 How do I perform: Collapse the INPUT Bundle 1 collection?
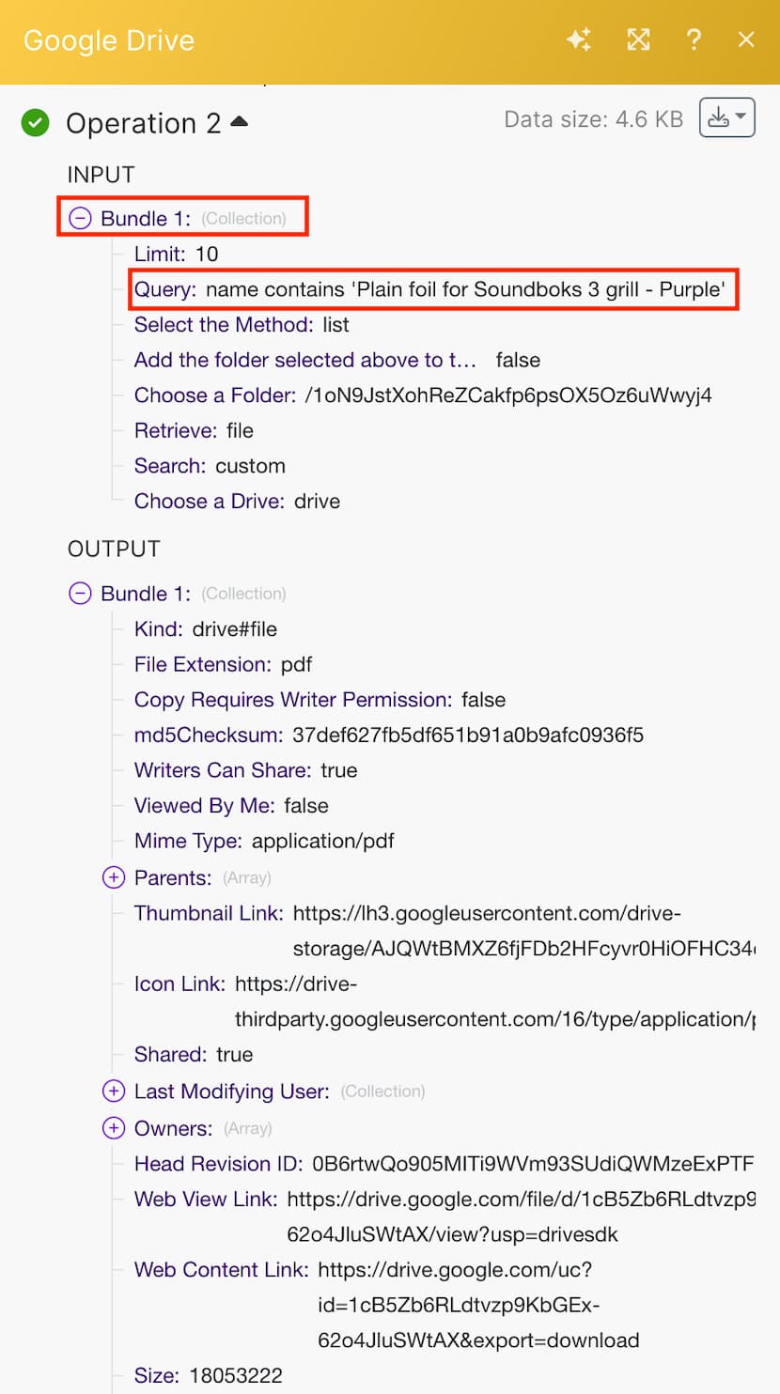(81, 218)
